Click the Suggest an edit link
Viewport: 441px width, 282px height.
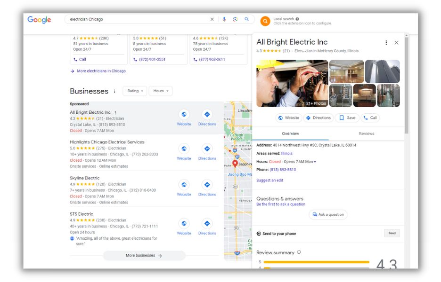269,180
